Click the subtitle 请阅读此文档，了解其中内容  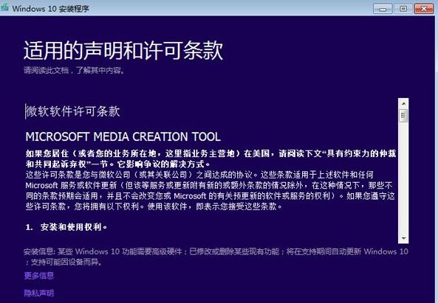click(x=75, y=70)
